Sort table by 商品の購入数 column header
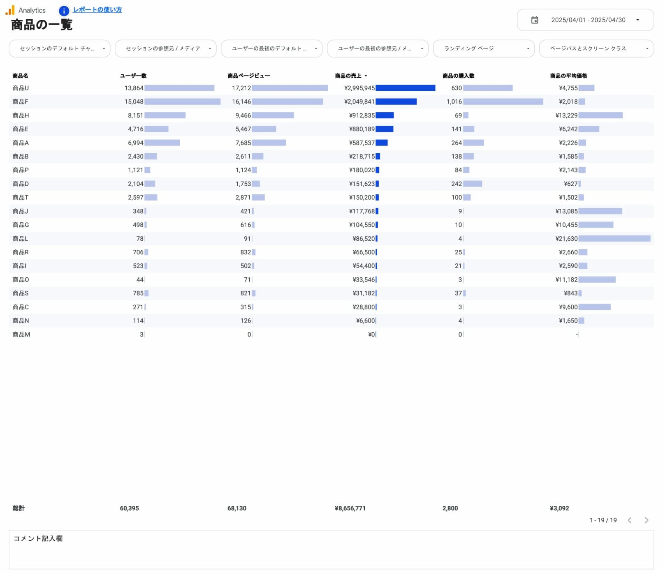Image resolution: width=663 pixels, height=574 pixels. tap(458, 76)
